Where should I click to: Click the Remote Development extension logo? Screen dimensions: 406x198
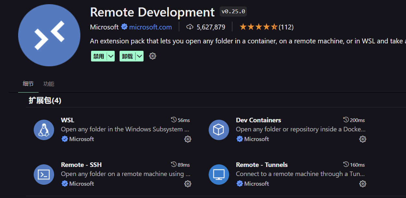(49, 35)
